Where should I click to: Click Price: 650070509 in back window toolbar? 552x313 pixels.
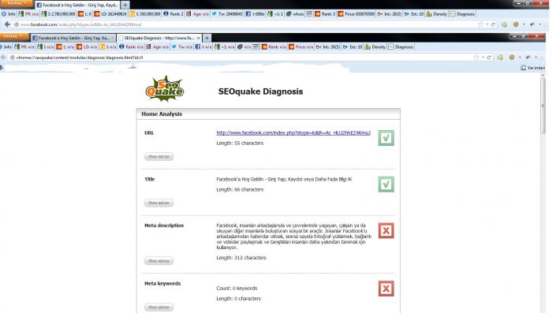pos(356,14)
